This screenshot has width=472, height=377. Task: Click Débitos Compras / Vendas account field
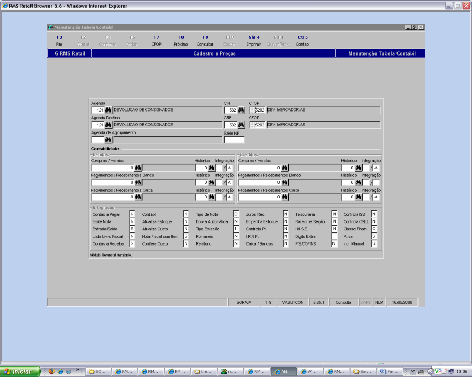tap(113, 168)
